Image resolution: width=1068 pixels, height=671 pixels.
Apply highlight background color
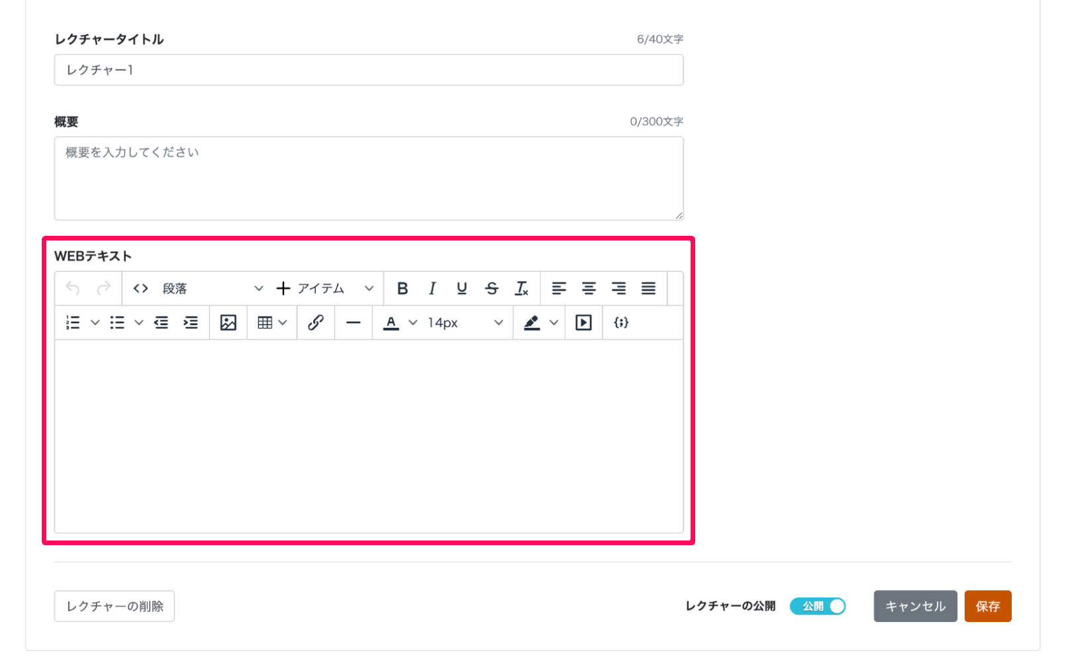(x=532, y=323)
